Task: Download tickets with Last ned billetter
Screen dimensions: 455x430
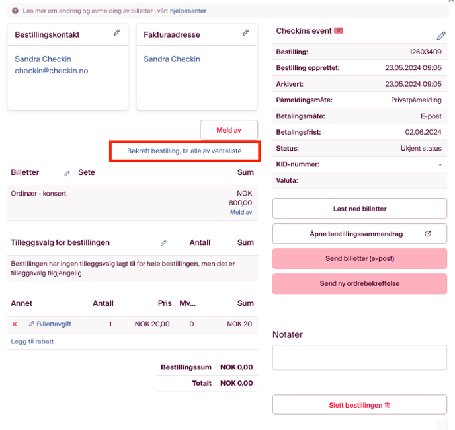Action: pyautogui.click(x=360, y=209)
